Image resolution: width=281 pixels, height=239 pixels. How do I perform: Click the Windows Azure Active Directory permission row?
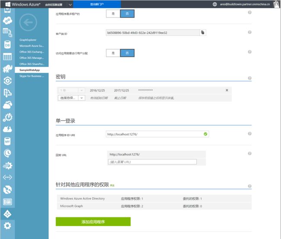154,198
